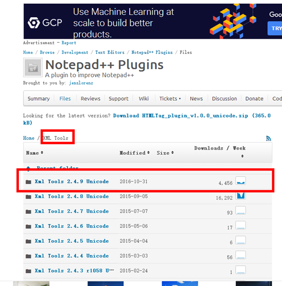Open Xml Tools 2.4.4 Unicode folder
The height and width of the screenshot is (286, 282).
pyautogui.click(x=72, y=256)
